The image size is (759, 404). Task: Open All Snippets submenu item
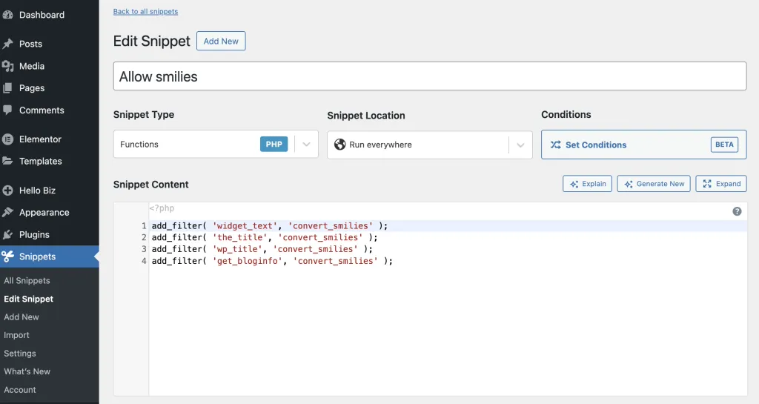pyautogui.click(x=27, y=281)
